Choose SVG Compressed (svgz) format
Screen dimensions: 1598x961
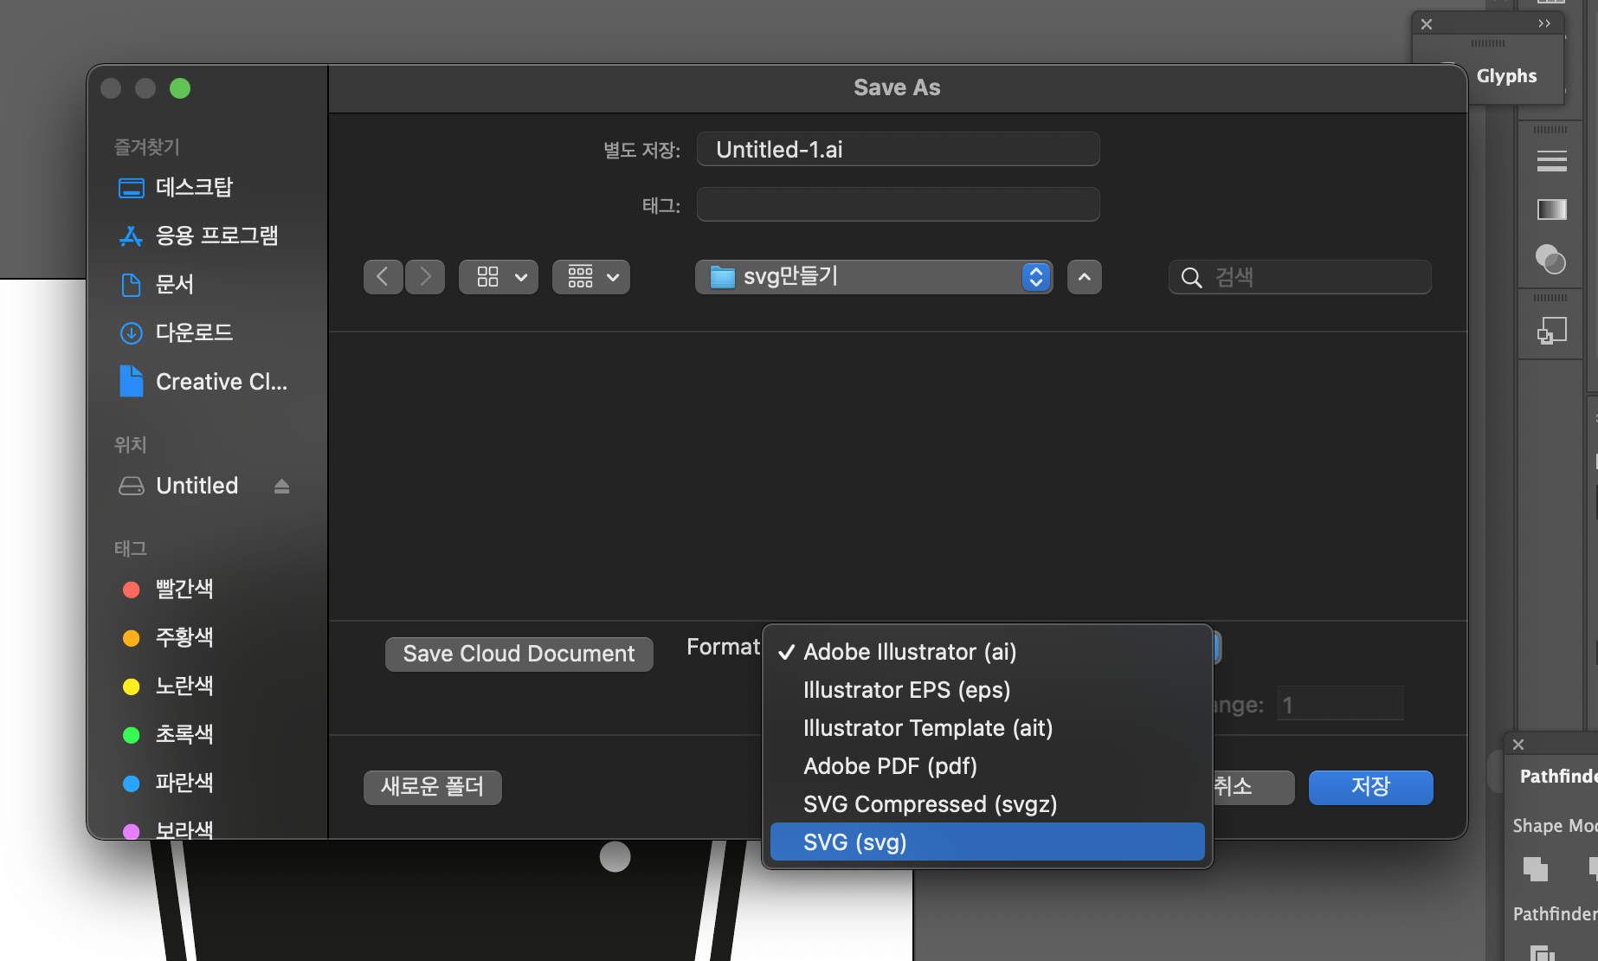pyautogui.click(x=987, y=804)
